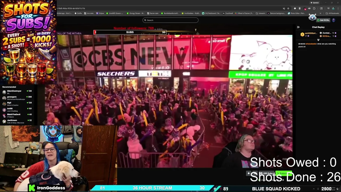
Task: Open the BotRix bookmark
Action: tap(78, 13)
